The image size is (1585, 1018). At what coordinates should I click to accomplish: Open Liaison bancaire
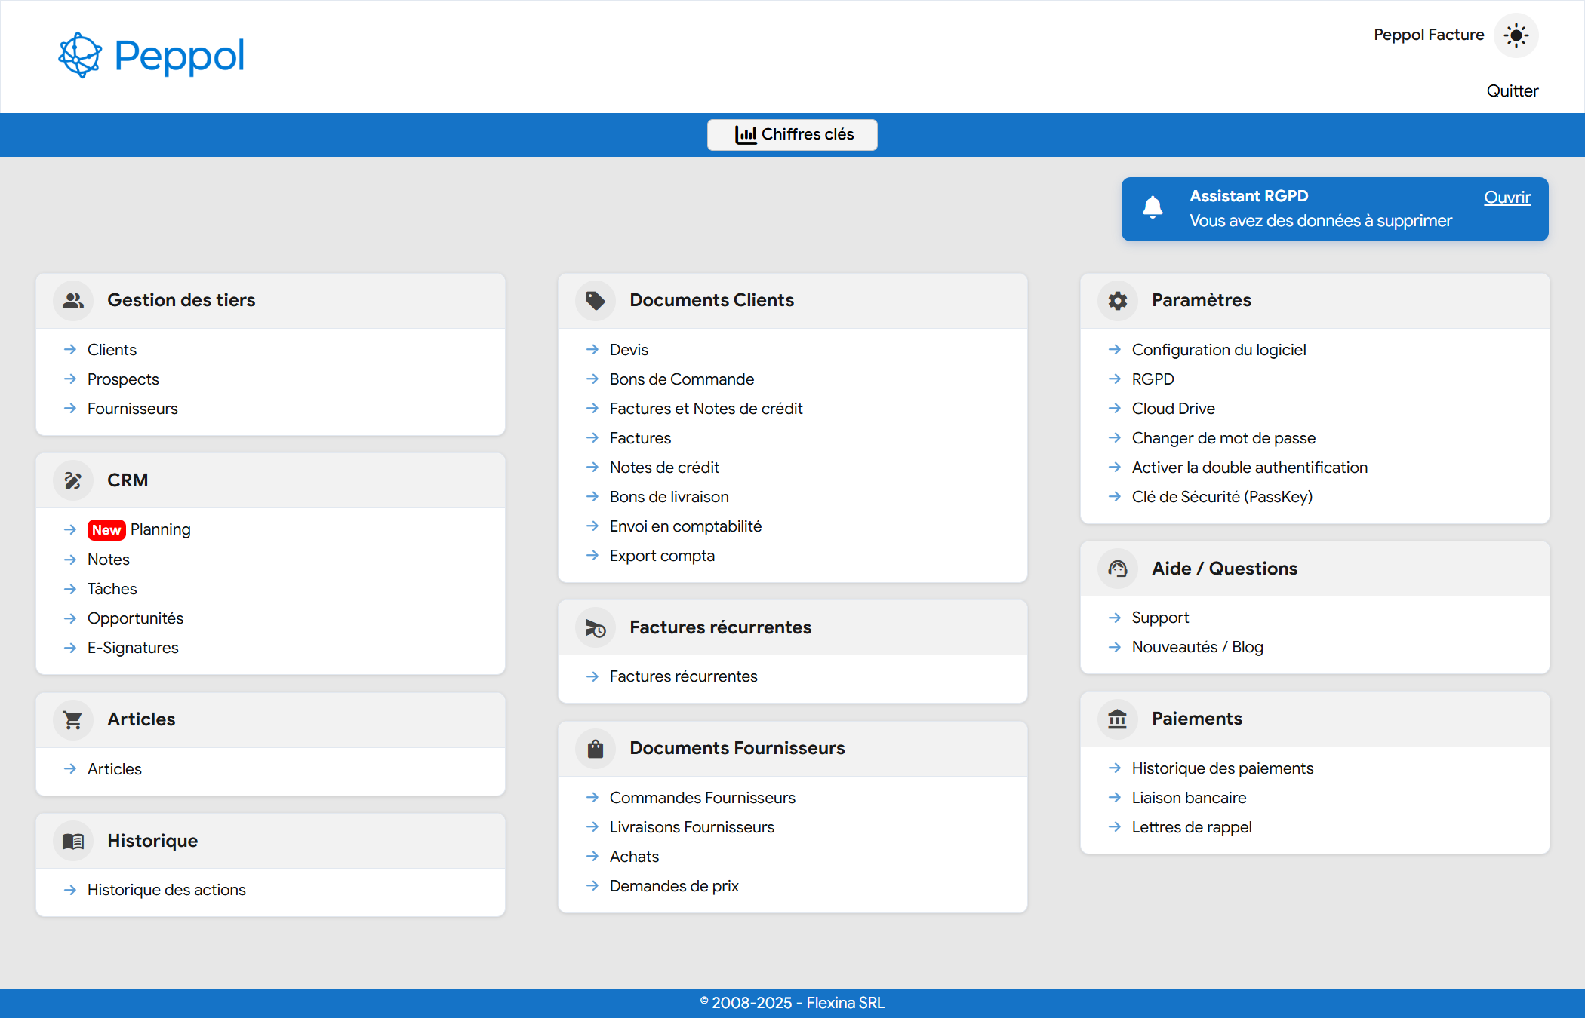point(1190,798)
